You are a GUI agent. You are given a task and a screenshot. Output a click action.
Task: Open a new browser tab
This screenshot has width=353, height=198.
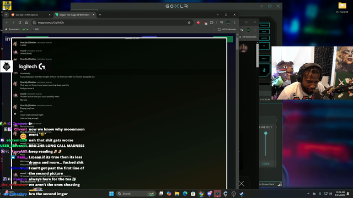tap(100, 15)
